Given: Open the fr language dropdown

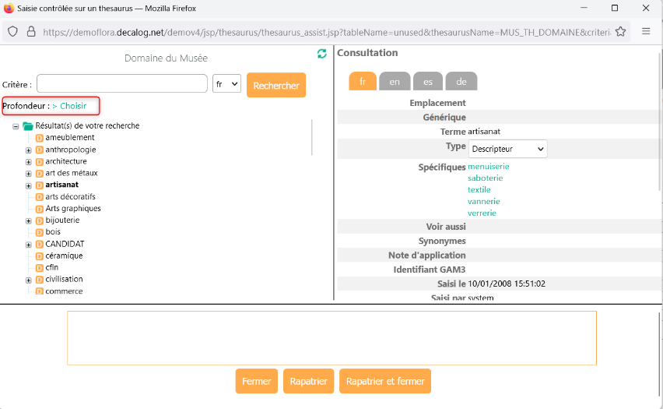Looking at the screenshot, I should [x=226, y=83].
